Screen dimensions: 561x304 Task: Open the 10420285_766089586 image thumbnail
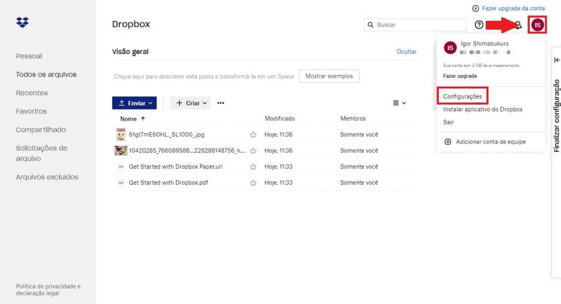click(121, 151)
